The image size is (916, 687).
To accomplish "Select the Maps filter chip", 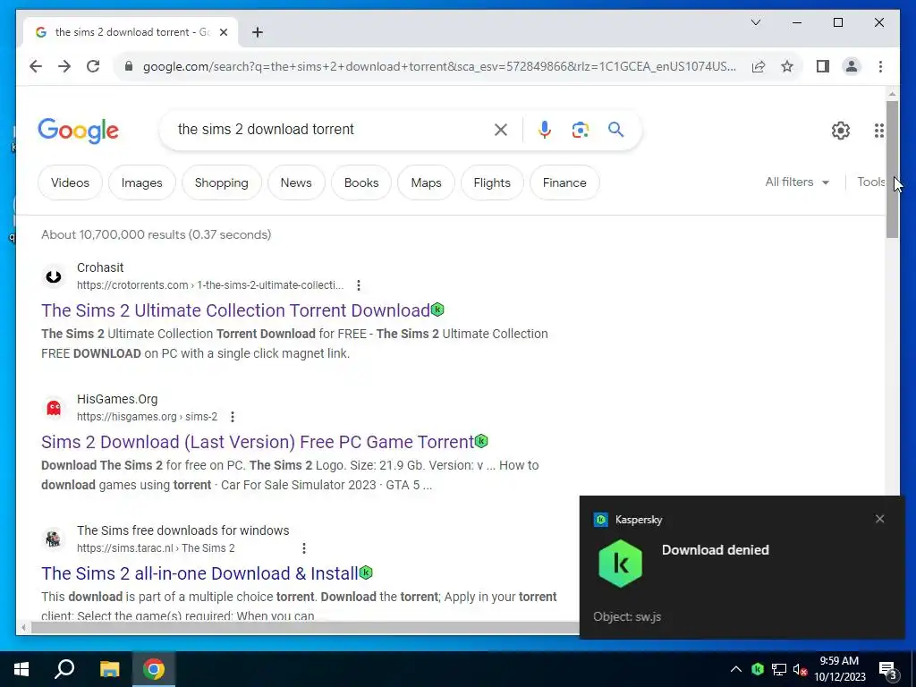I will click(427, 182).
